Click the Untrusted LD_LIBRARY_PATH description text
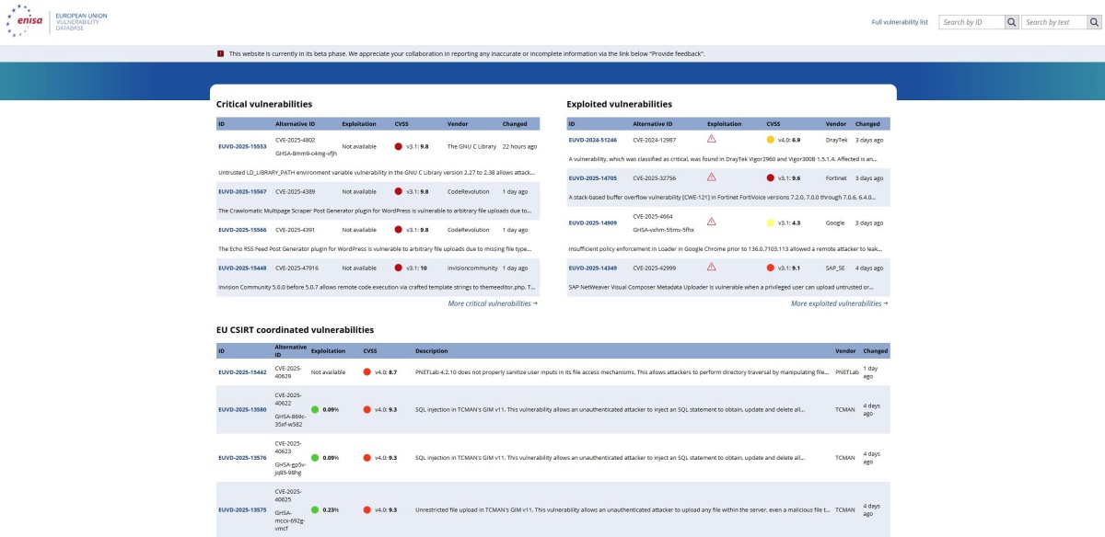Image resolution: width=1105 pixels, height=537 pixels. 377,172
